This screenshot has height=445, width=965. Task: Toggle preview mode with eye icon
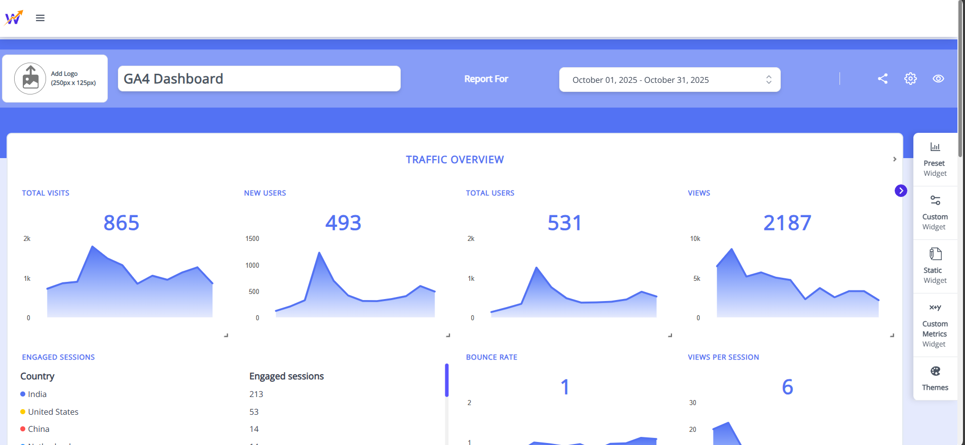coord(938,79)
